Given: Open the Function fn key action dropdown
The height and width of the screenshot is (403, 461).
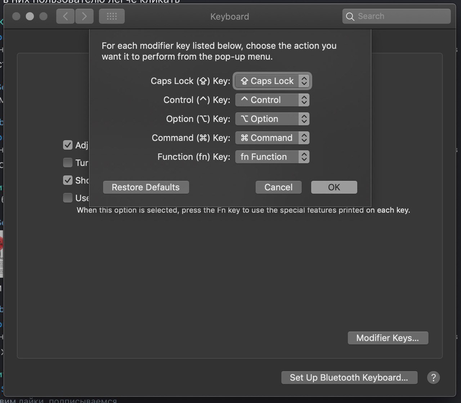Looking at the screenshot, I should pyautogui.click(x=272, y=157).
